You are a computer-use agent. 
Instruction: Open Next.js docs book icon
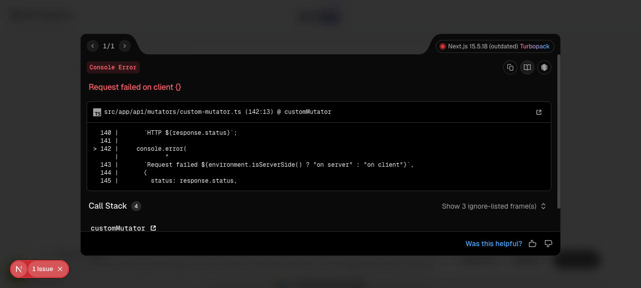pos(527,67)
